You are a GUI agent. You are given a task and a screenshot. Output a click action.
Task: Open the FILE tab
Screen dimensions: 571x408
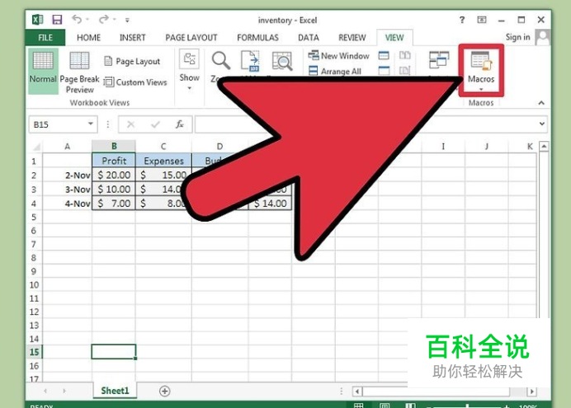click(x=45, y=37)
